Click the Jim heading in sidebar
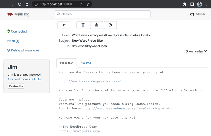The image size is (211, 136). tap(12, 67)
